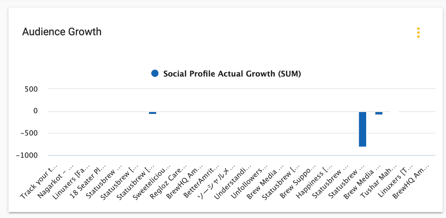This screenshot has height=218, width=446.
Task: Select the "BetterAmrit..." axis label
Action: pyautogui.click(x=201, y=182)
